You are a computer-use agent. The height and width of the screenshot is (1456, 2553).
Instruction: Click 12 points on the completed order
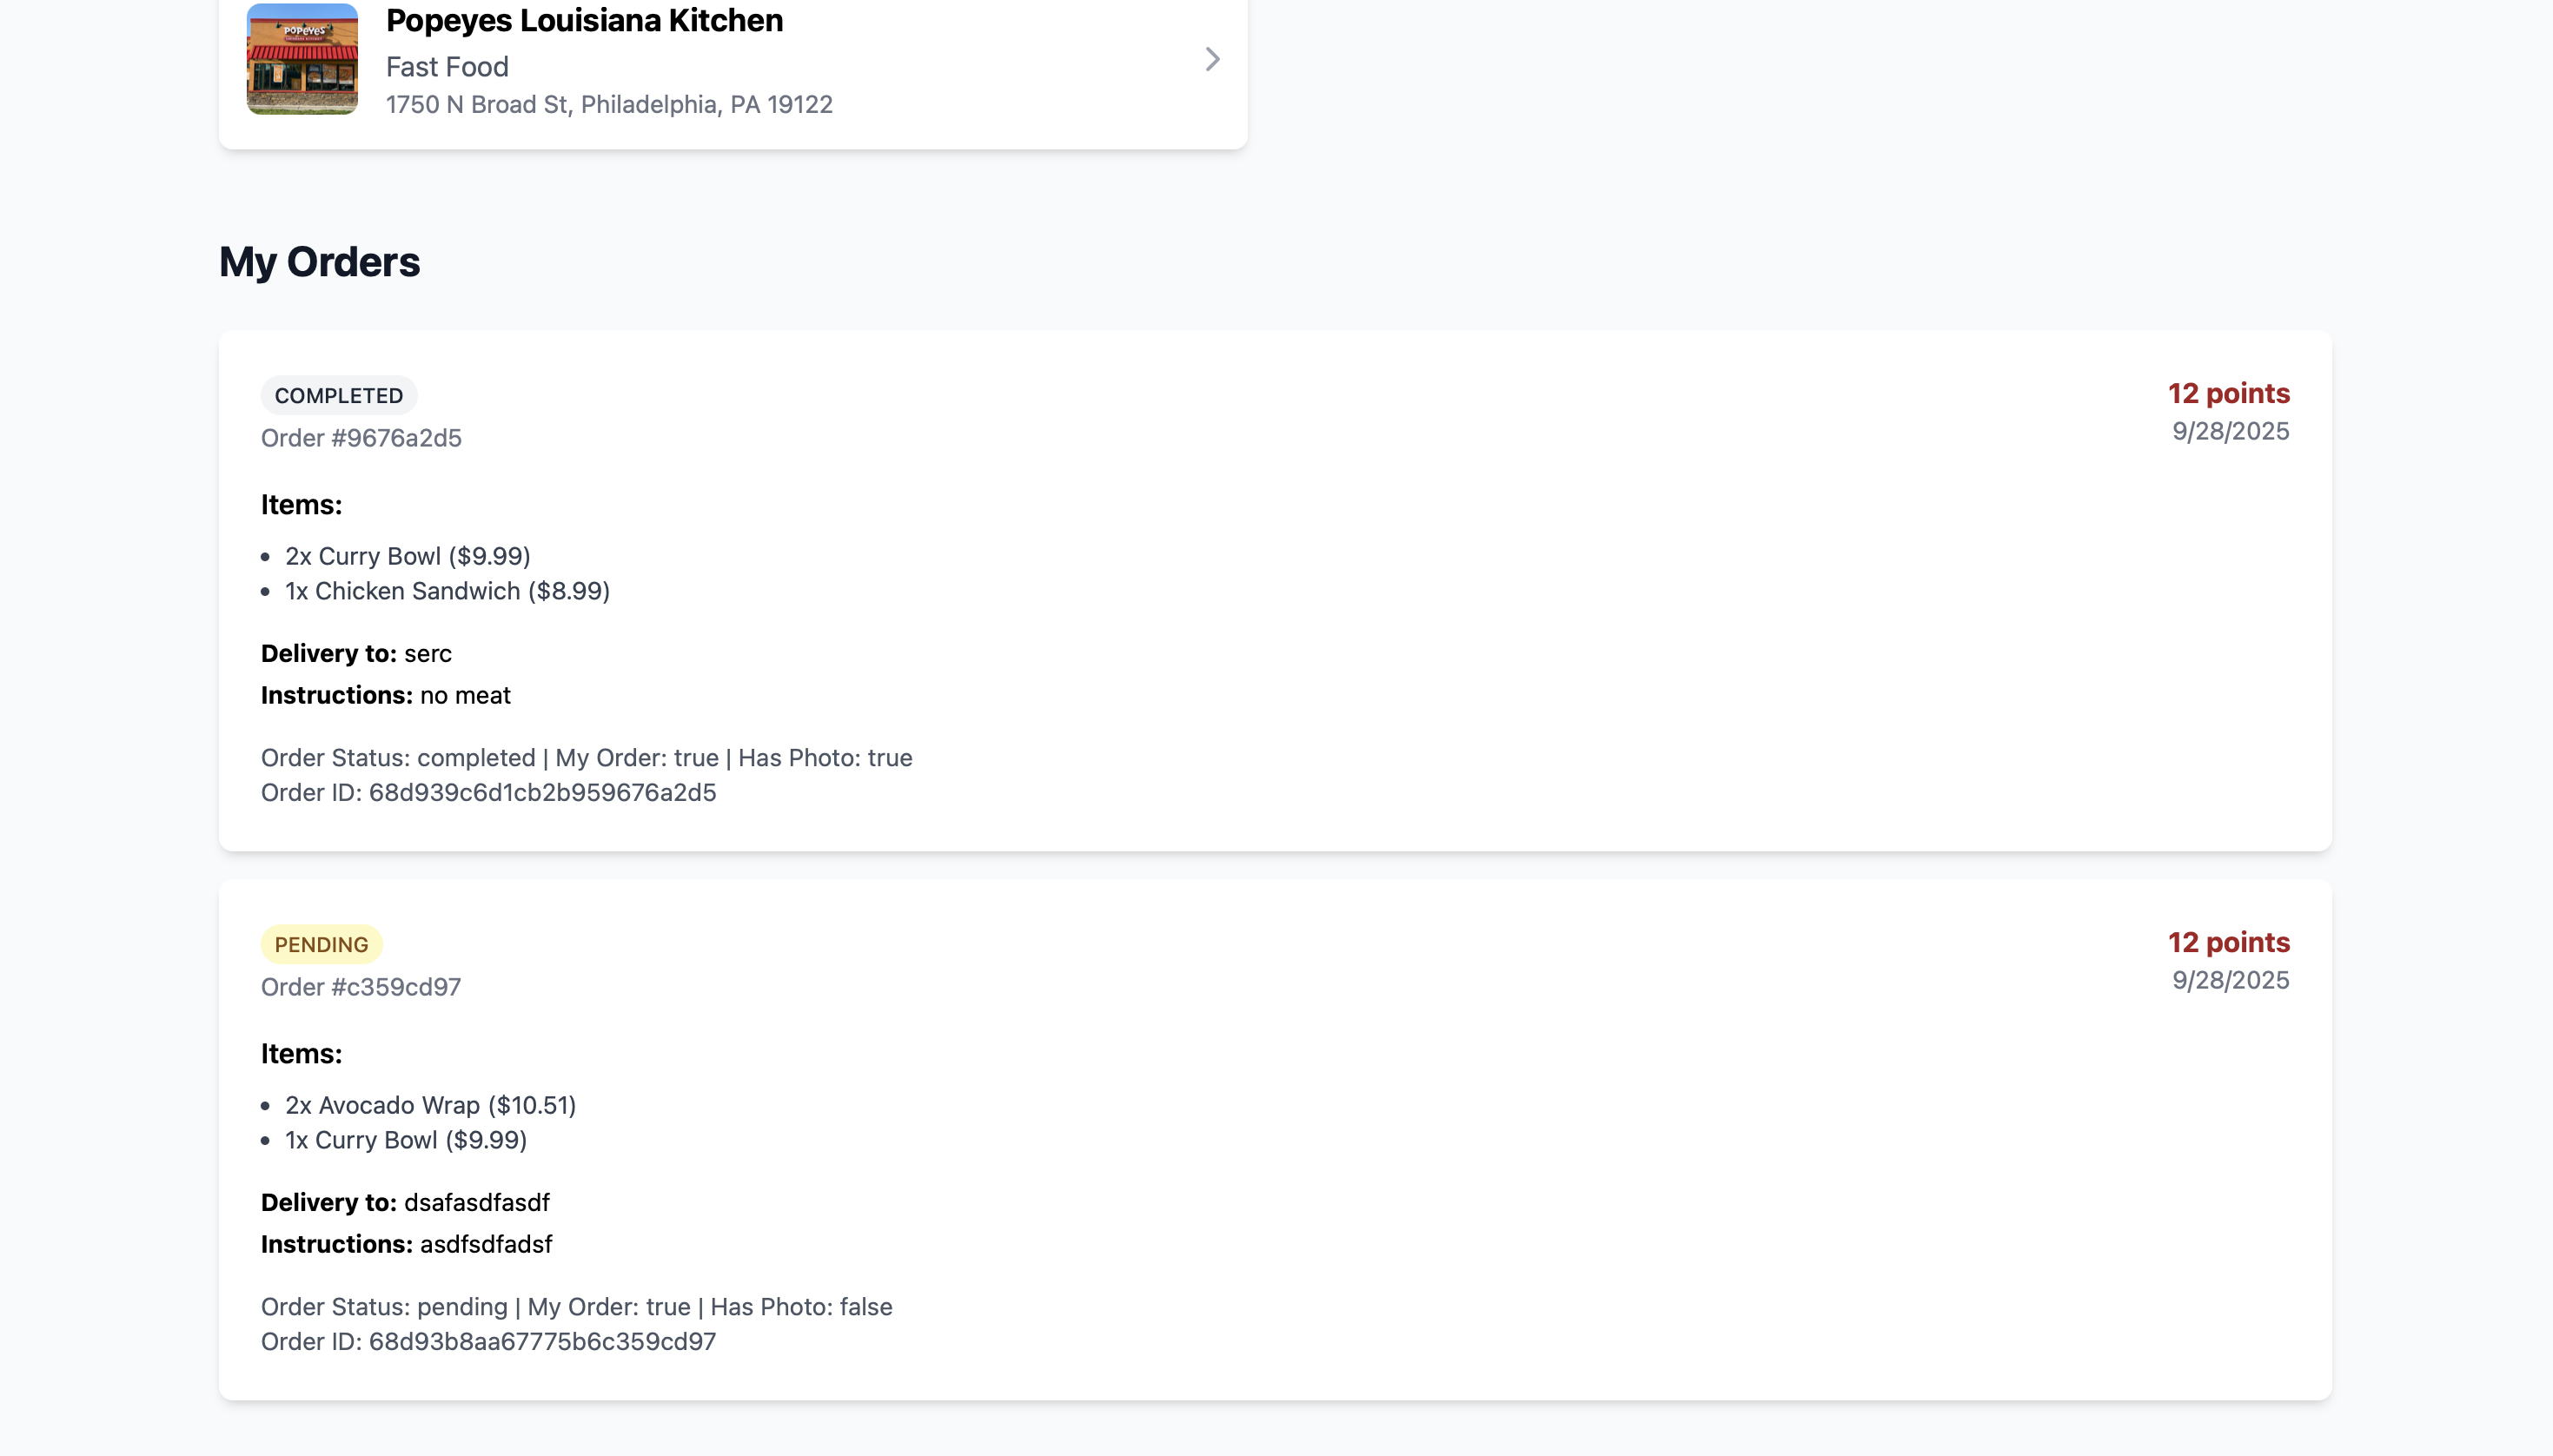pyautogui.click(x=2228, y=393)
